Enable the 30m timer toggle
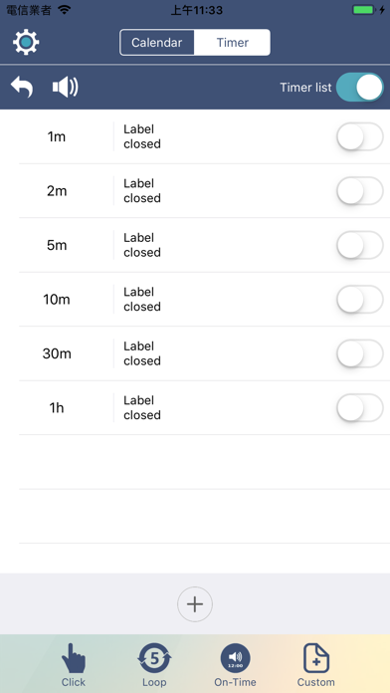 point(359,353)
